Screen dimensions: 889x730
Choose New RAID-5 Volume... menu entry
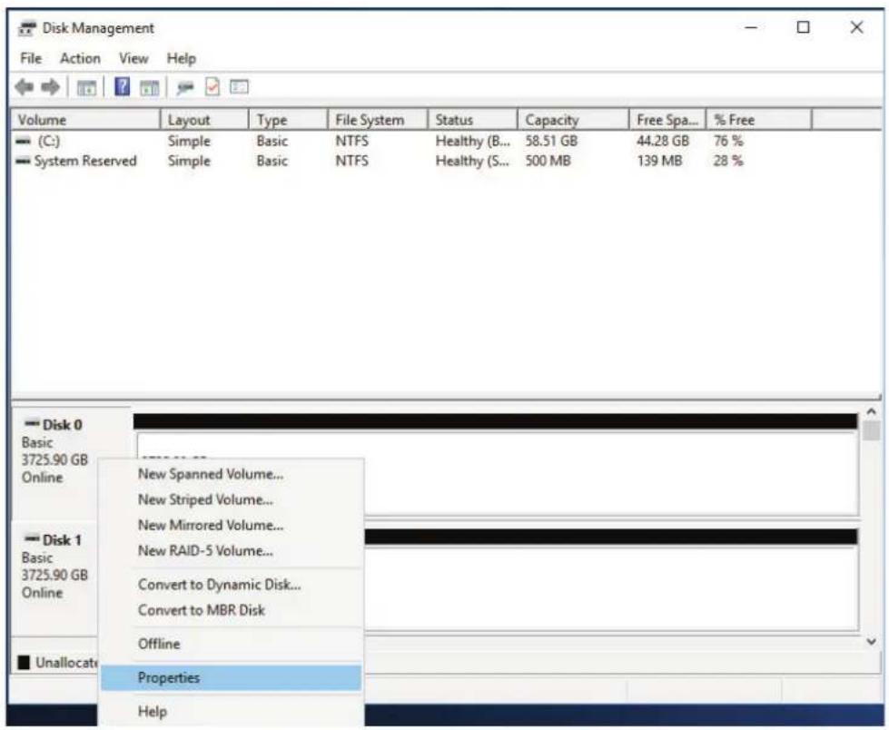coord(232,550)
